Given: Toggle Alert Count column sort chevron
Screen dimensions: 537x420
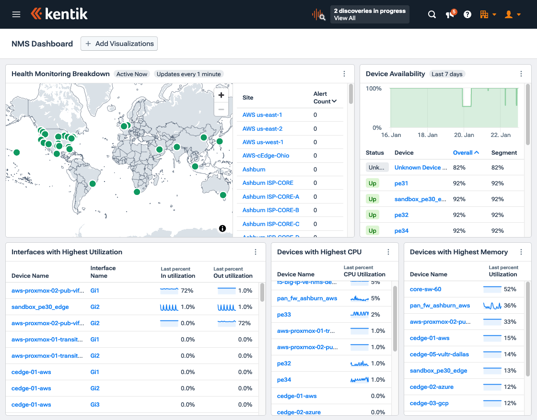Looking at the screenshot, I should [x=335, y=101].
